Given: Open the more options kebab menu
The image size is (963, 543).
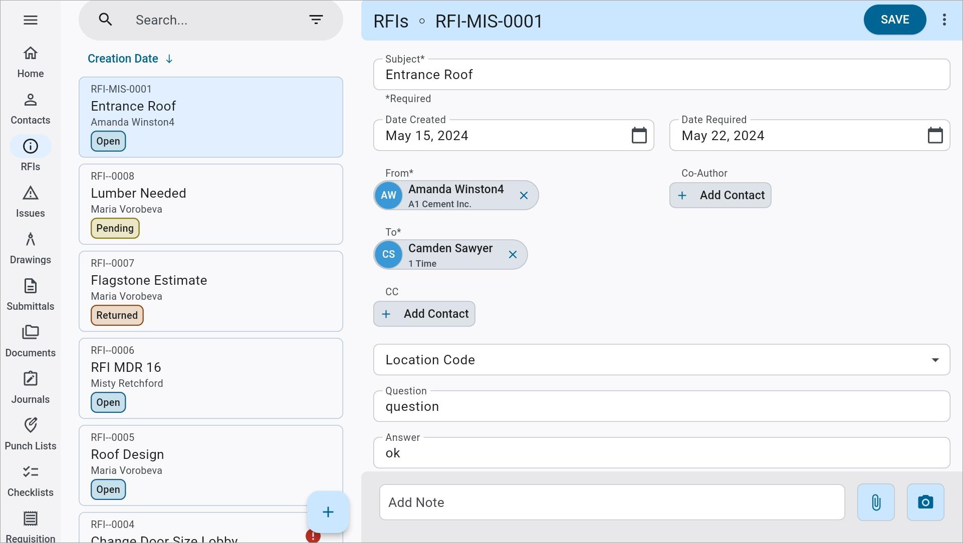Looking at the screenshot, I should [x=944, y=20].
